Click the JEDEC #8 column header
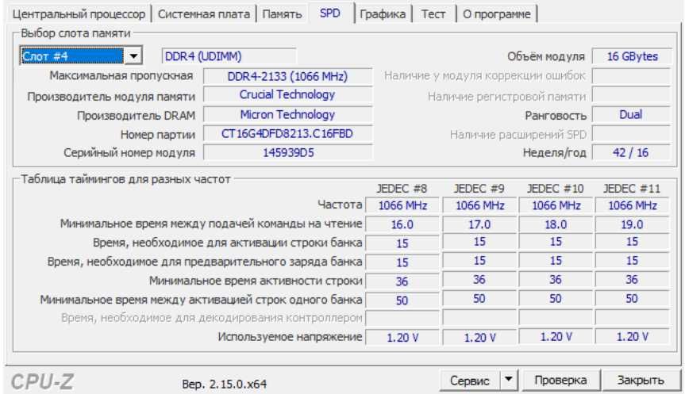This screenshot has width=685, height=394. (402, 189)
